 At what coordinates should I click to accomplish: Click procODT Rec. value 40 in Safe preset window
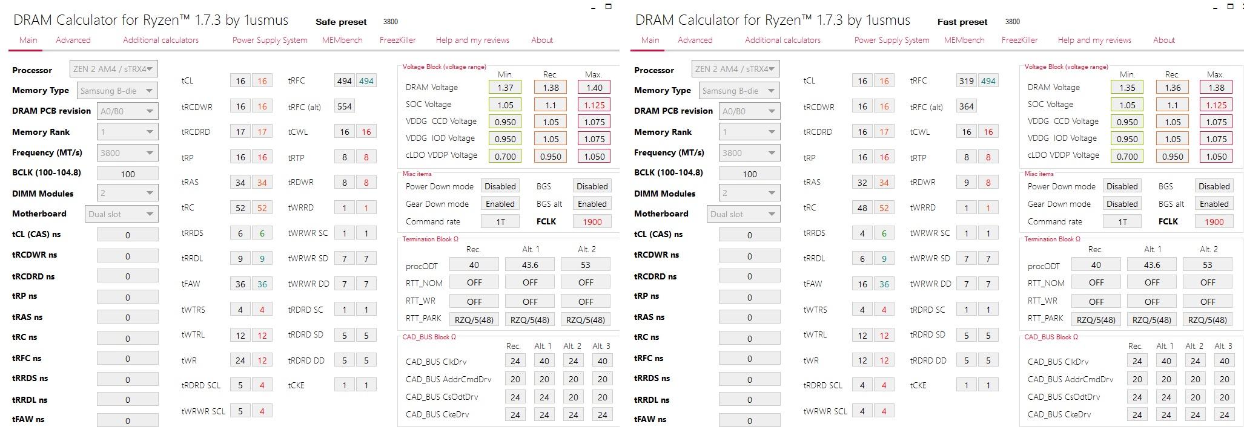[474, 264]
